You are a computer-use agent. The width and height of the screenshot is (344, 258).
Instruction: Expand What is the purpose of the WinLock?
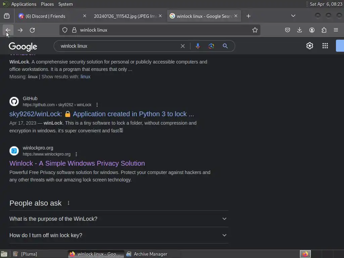pyautogui.click(x=119, y=219)
